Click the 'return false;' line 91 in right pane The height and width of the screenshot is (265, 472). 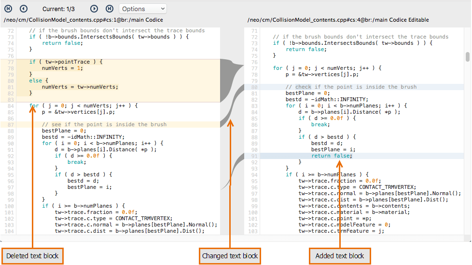click(332, 156)
